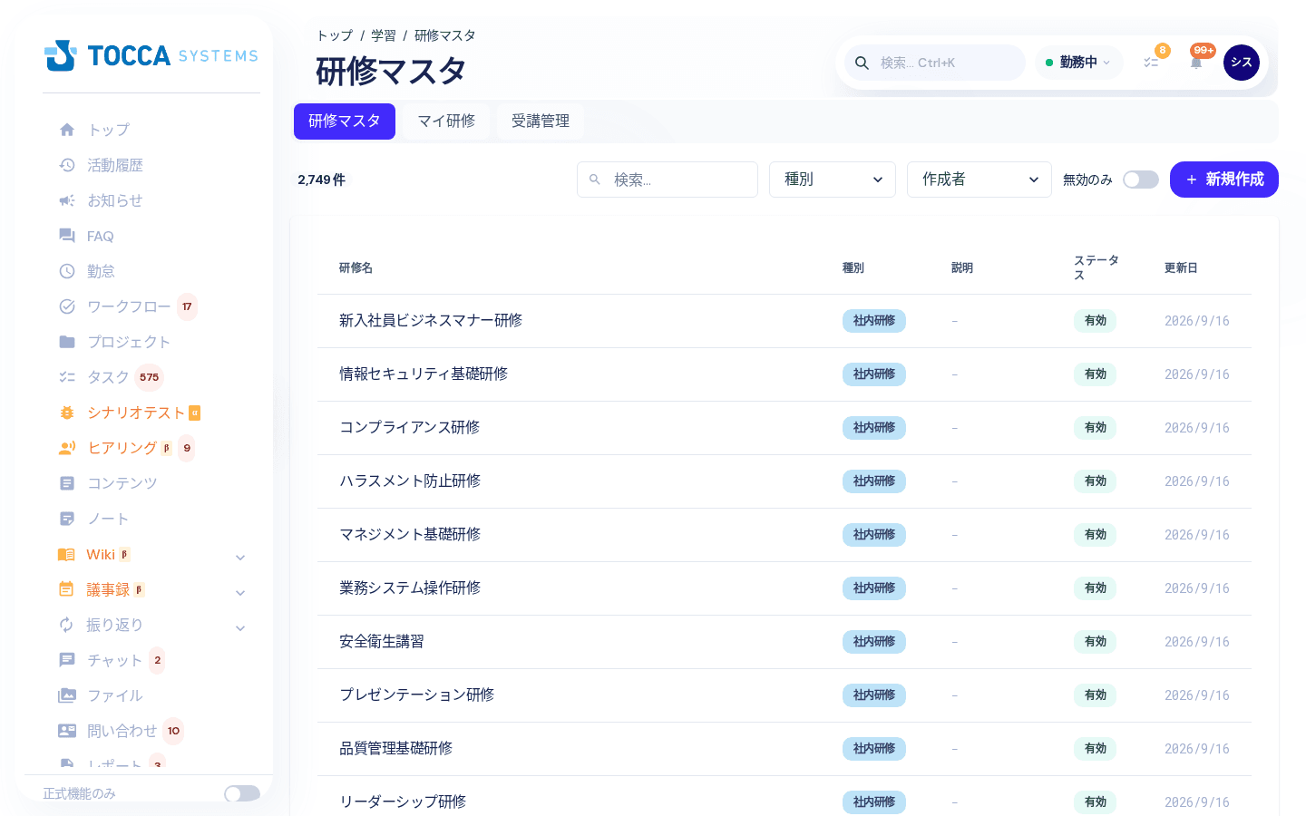
Task: Toggle 無効のみ switch
Action: [x=1141, y=180]
